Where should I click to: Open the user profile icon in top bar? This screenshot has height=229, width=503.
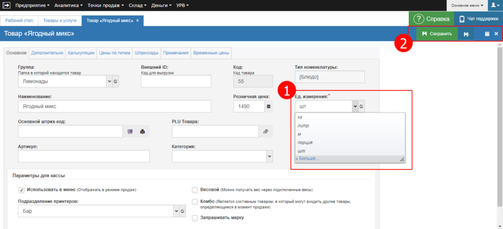(494, 5)
